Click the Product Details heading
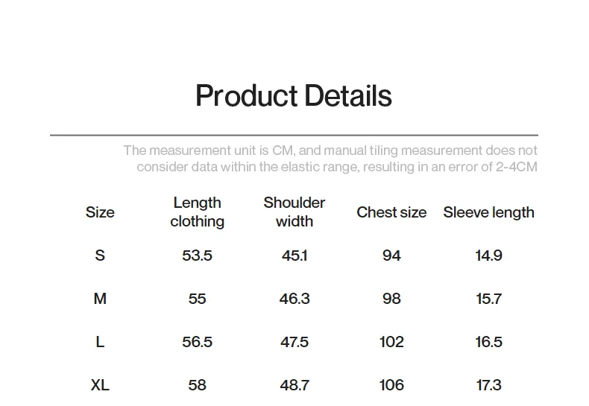Screen dimensions: 589x406 (x=293, y=97)
